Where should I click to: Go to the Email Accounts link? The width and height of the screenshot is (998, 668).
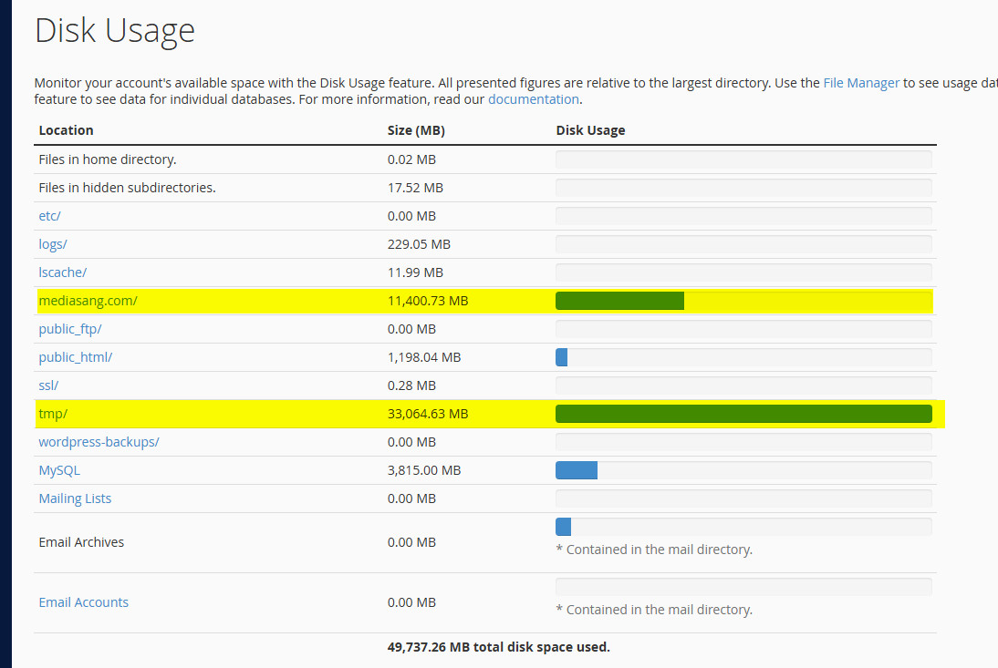(83, 602)
